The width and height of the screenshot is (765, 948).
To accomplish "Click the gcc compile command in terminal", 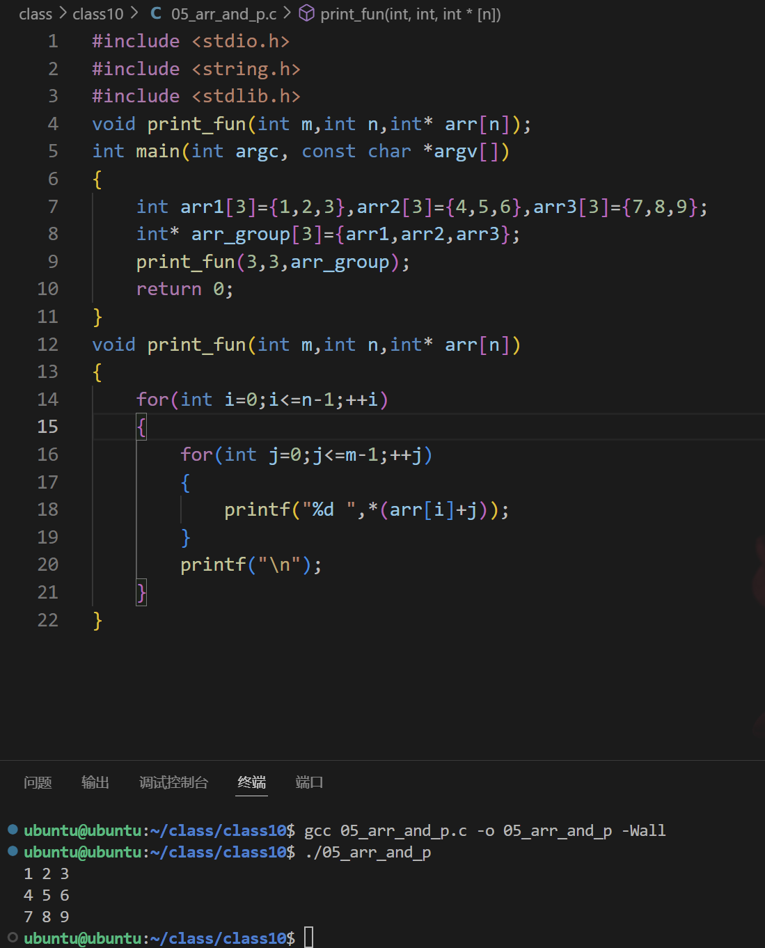I will (485, 830).
